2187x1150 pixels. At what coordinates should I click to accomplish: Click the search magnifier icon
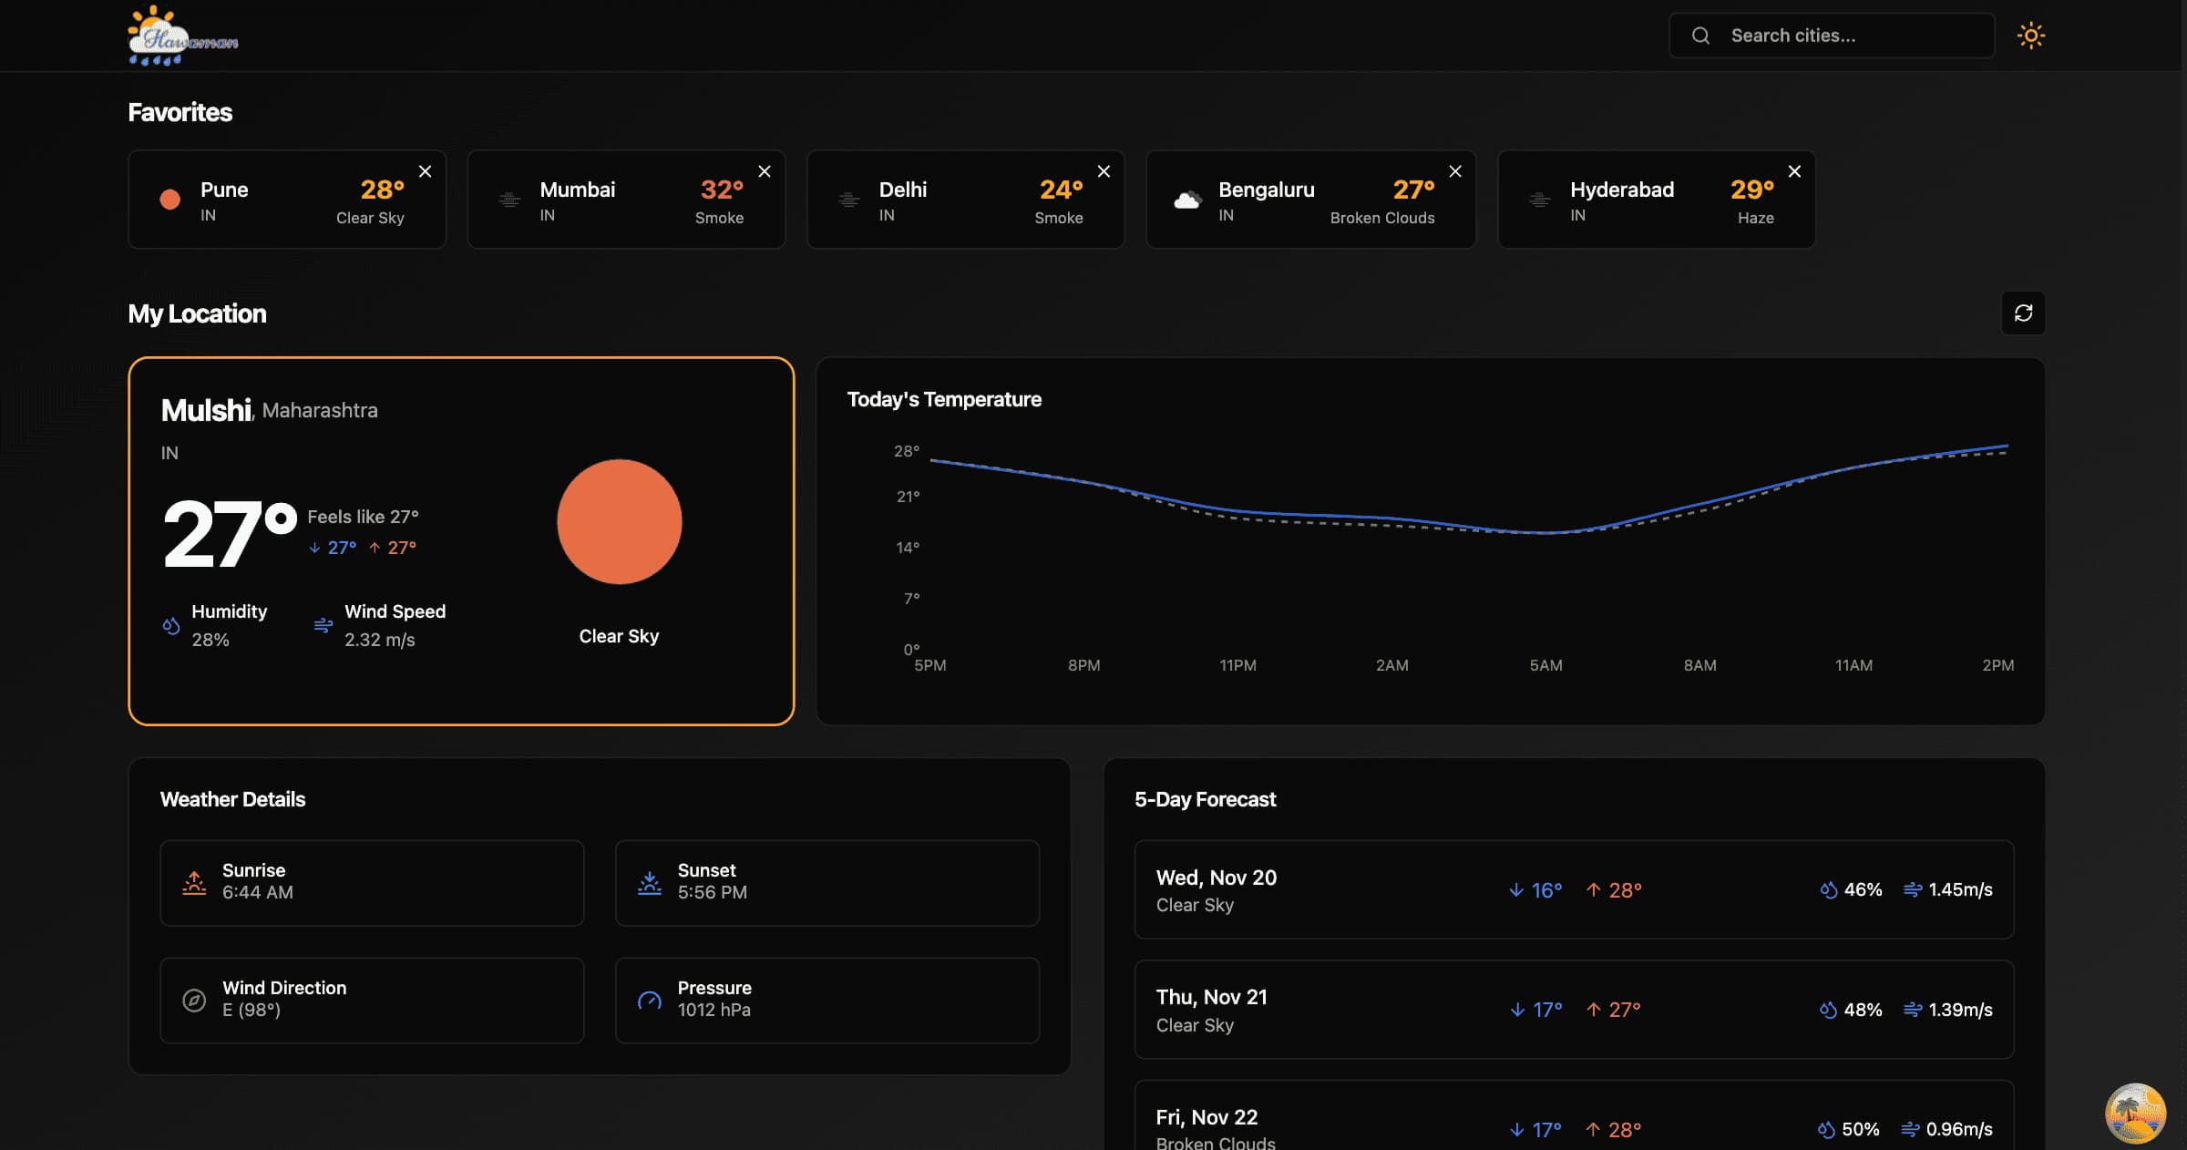pyautogui.click(x=1700, y=36)
